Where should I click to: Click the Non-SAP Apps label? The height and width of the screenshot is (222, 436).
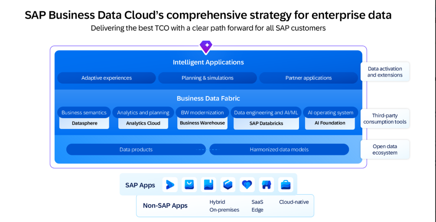pyautogui.click(x=165, y=206)
